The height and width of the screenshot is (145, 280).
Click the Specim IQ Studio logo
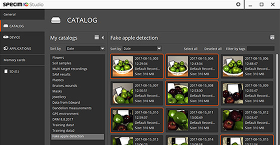point(23,4)
